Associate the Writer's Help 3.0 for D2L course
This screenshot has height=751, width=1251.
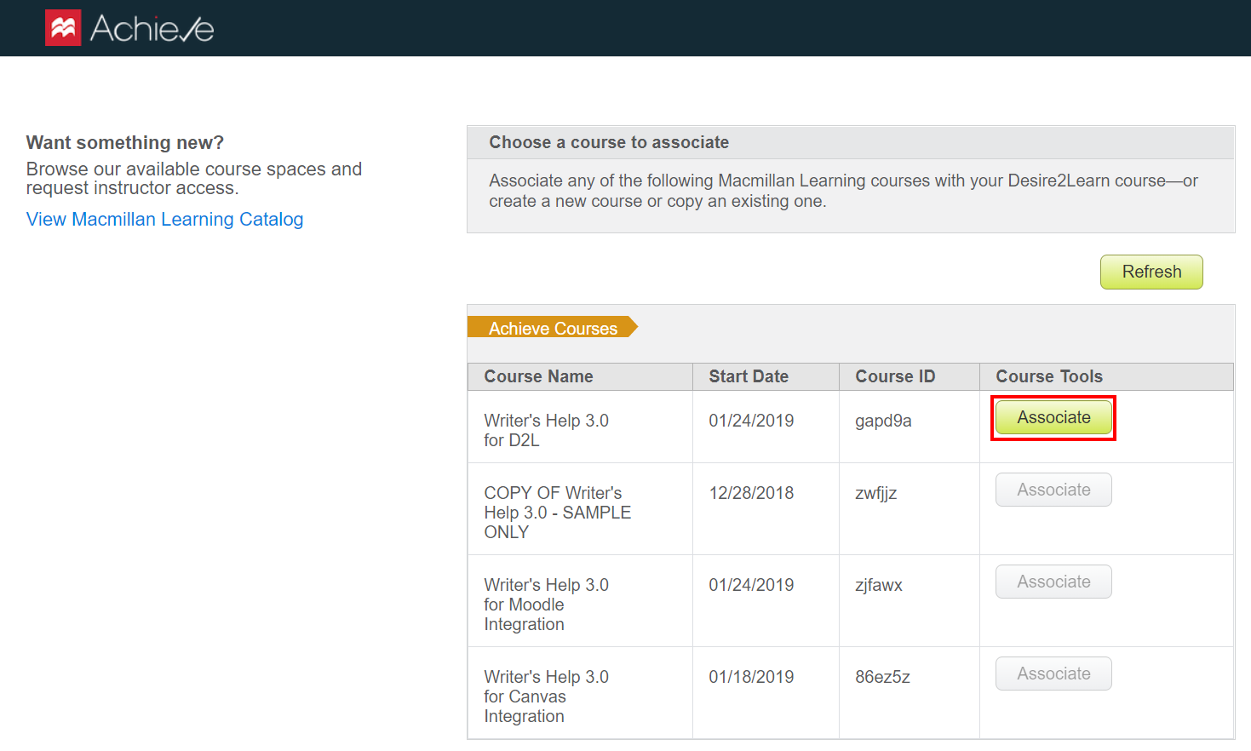pos(1053,417)
